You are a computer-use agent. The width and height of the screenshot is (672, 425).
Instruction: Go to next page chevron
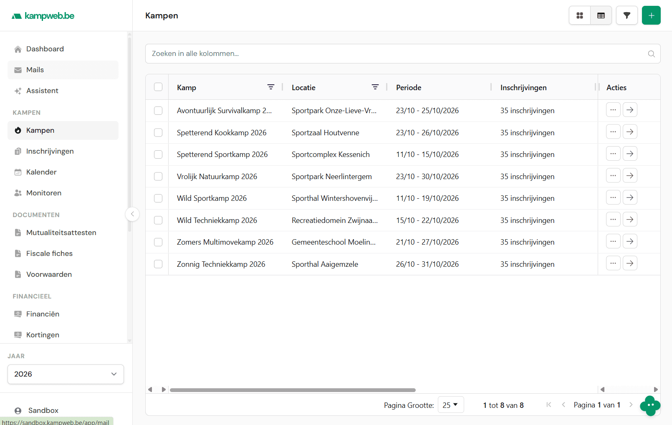(631, 405)
